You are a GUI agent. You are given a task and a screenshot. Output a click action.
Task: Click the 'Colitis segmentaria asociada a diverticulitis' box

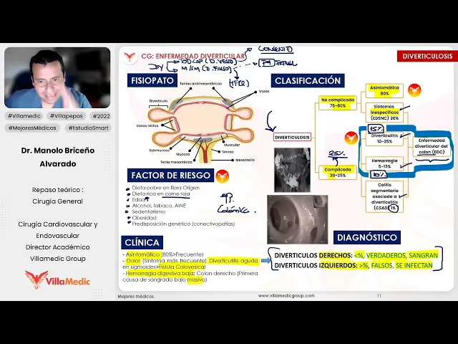coord(384,196)
